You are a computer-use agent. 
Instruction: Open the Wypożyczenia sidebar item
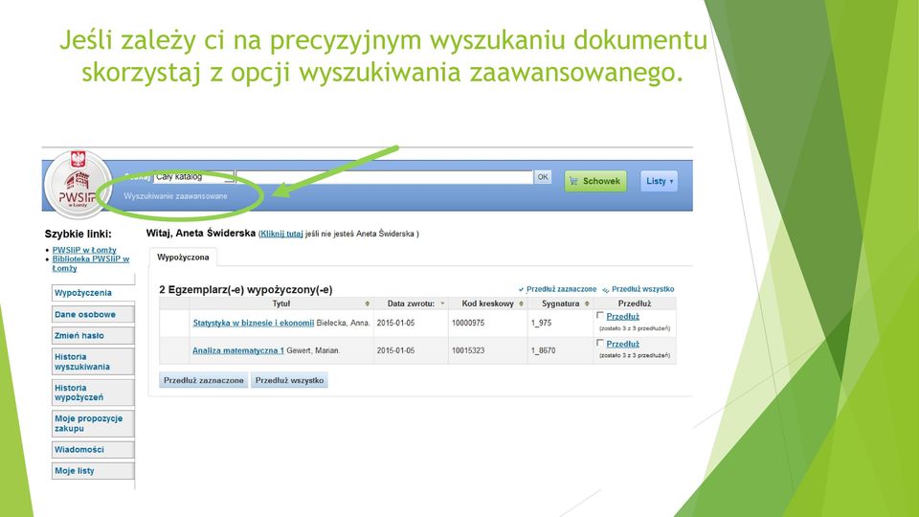[93, 293]
